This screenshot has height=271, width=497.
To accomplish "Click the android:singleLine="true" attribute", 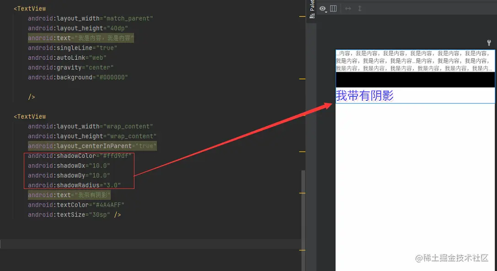I will [73, 48].
